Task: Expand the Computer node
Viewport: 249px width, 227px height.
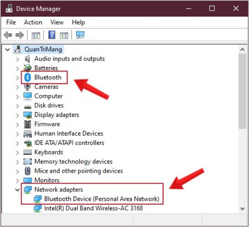Action: tap(17, 97)
